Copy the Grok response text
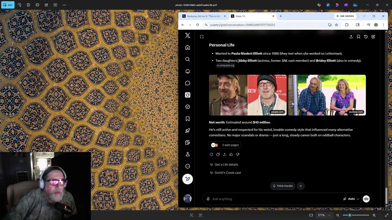The width and height of the screenshot is (392, 220). tap(218, 155)
